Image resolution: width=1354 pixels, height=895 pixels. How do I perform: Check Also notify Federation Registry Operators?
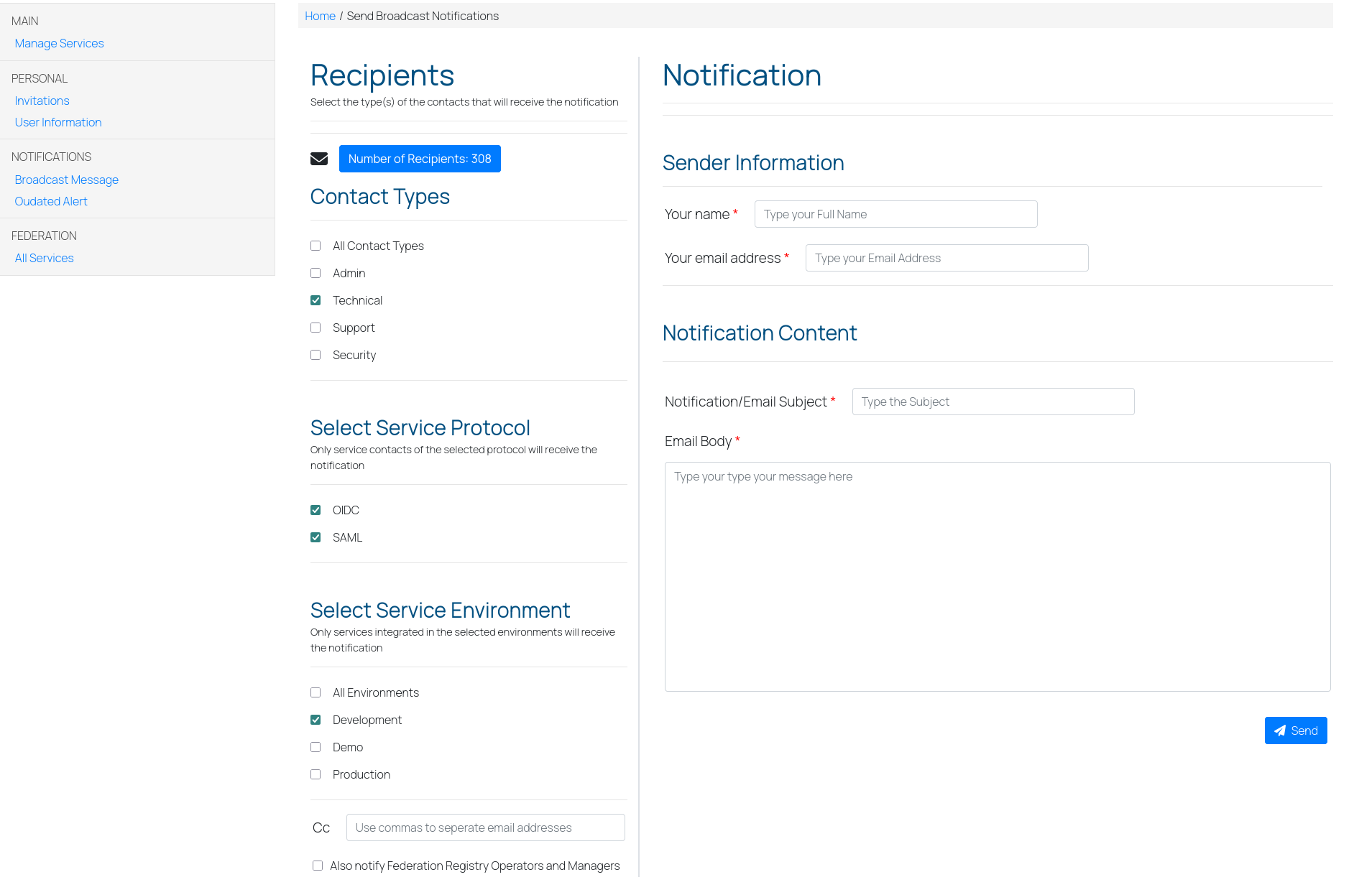[318, 866]
